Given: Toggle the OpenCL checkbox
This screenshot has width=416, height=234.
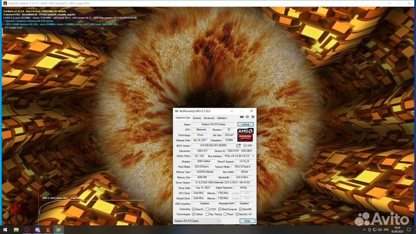Looking at the screenshot, I should (194, 209).
